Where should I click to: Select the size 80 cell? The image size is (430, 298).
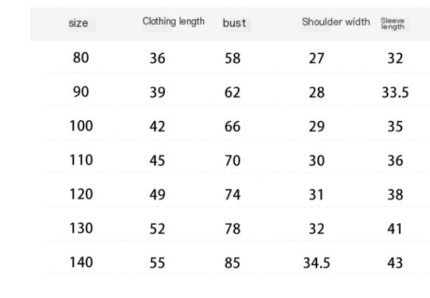pyautogui.click(x=81, y=58)
